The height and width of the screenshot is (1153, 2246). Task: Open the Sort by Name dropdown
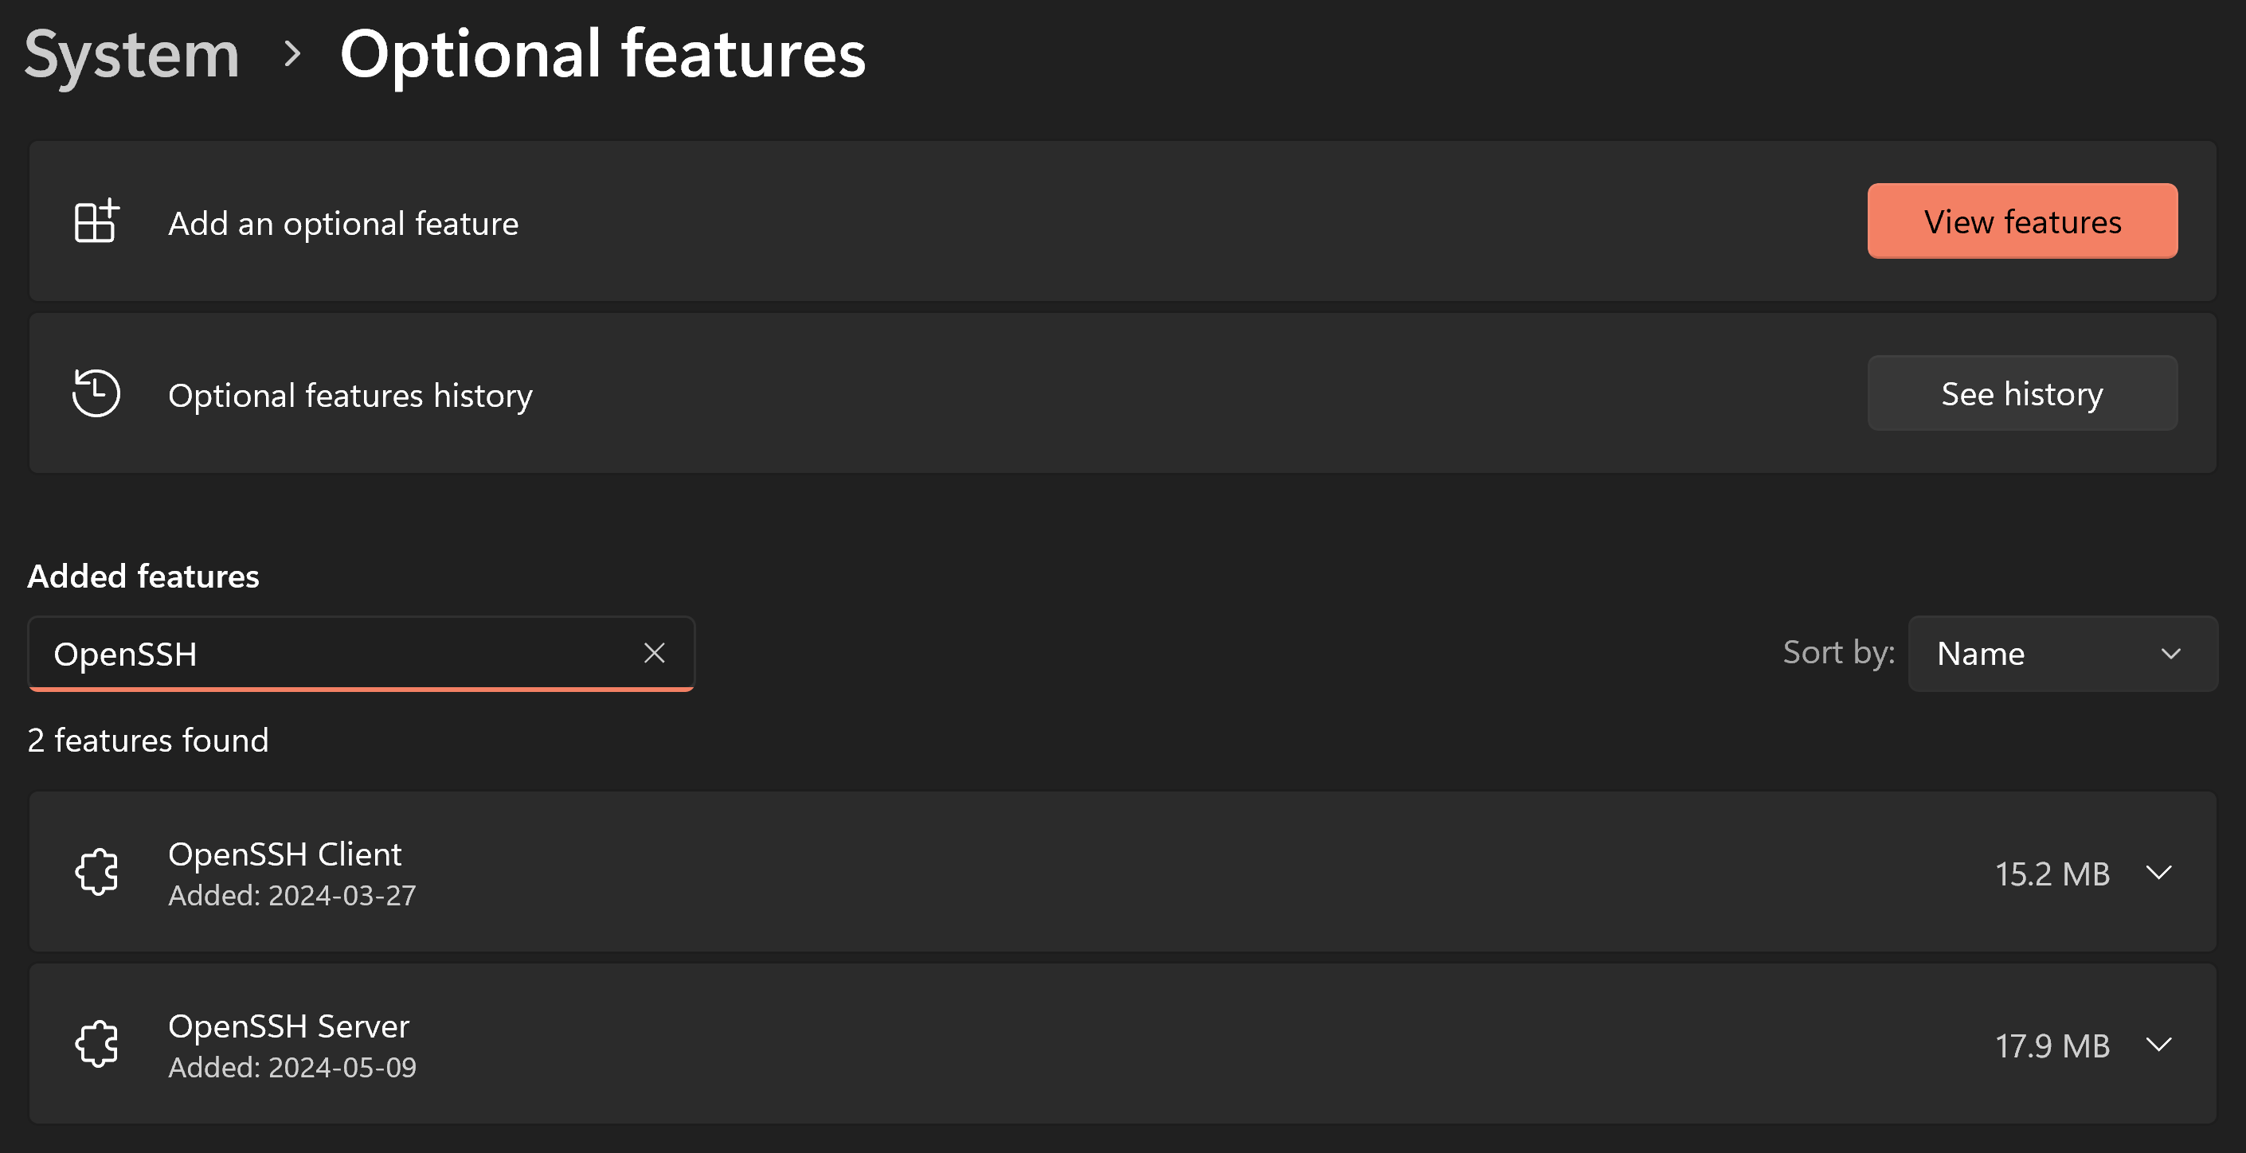[x=2063, y=653]
